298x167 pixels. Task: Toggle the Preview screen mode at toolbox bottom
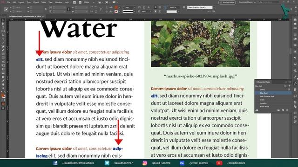[3, 108]
